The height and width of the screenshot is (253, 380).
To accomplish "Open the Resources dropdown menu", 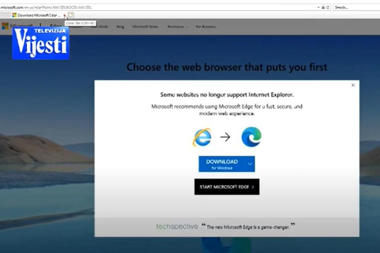I will (177, 27).
